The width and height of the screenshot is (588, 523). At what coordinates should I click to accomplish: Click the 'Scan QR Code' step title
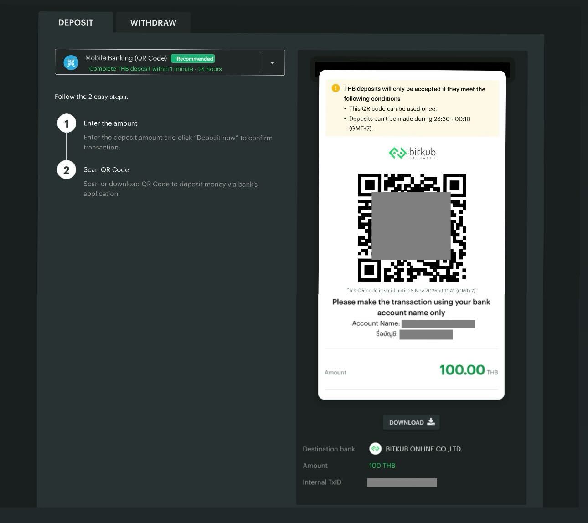coord(106,169)
